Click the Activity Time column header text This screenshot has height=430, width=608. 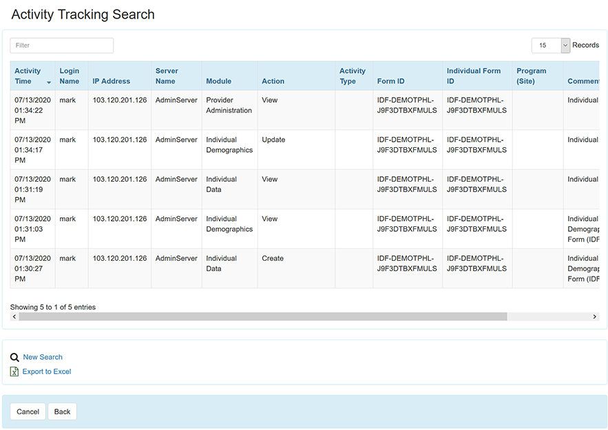coord(28,76)
